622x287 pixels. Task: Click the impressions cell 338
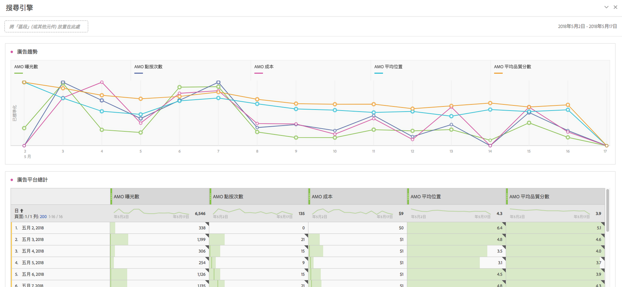click(x=160, y=228)
